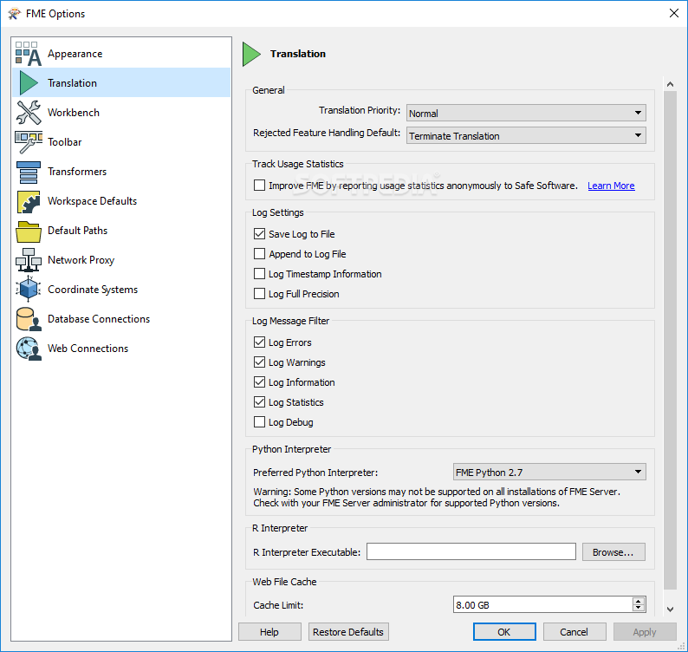Viewport: 688px width, 652px height.
Task: Open Preferred Python Interpreter dropdown
Action: (549, 472)
